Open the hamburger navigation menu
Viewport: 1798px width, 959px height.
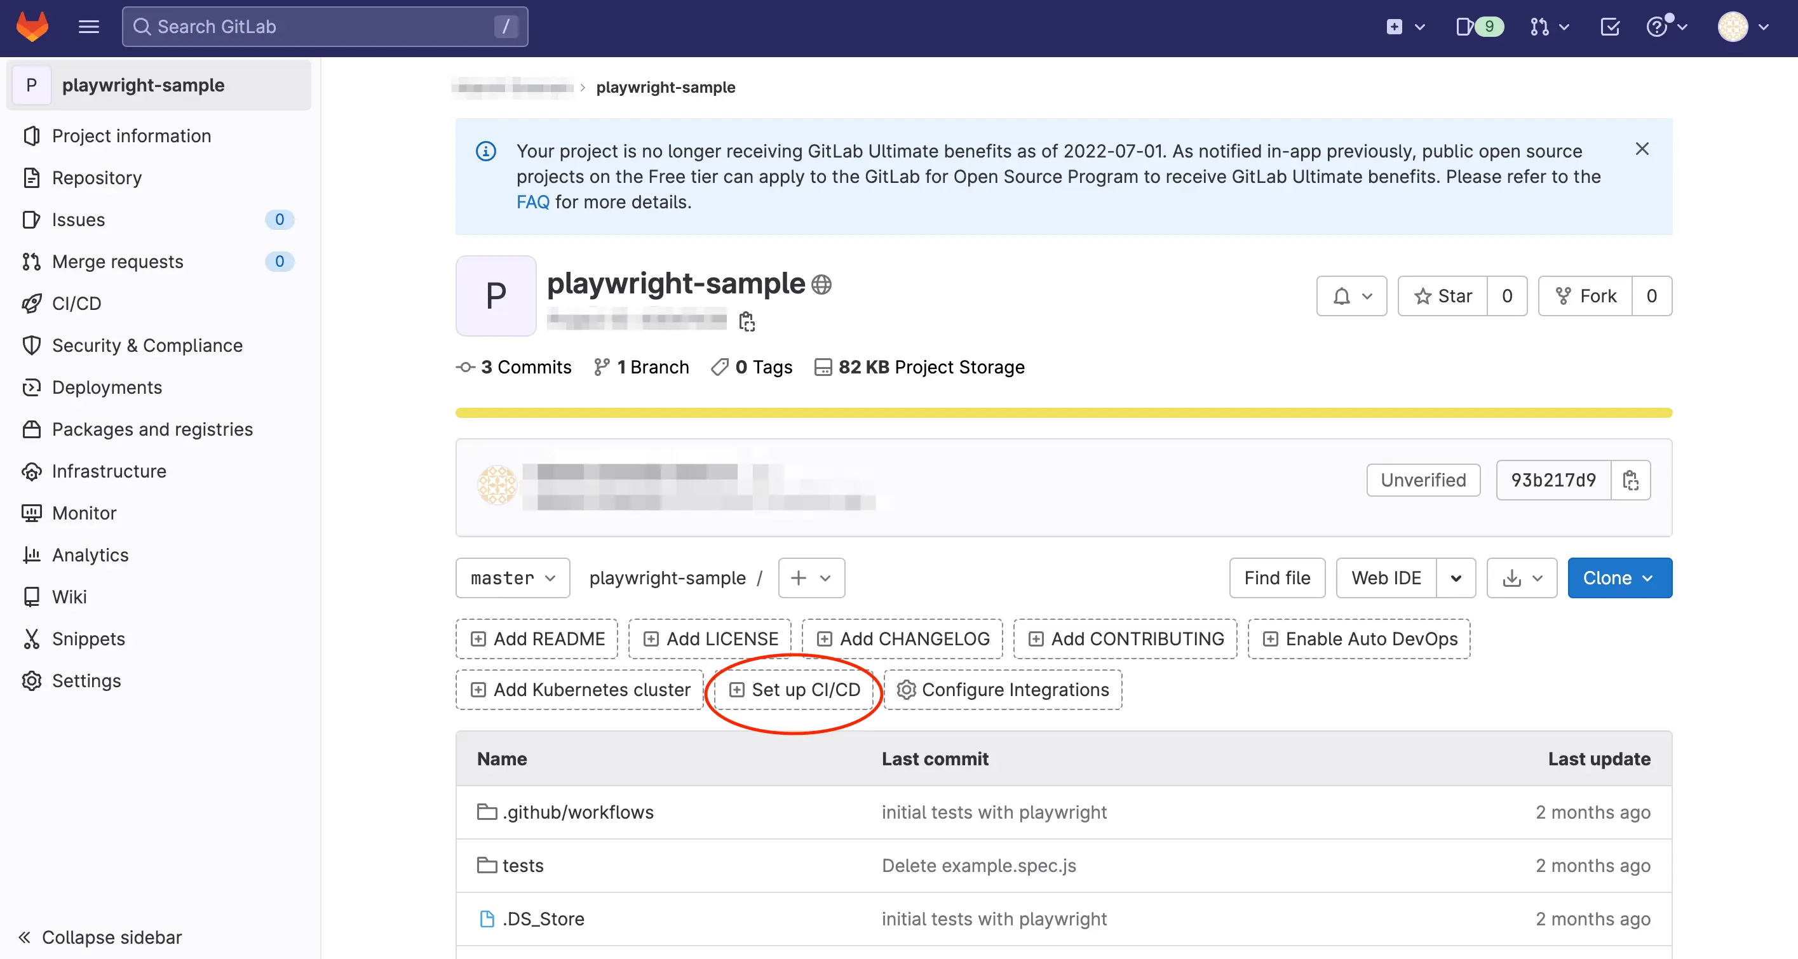pyautogui.click(x=89, y=27)
